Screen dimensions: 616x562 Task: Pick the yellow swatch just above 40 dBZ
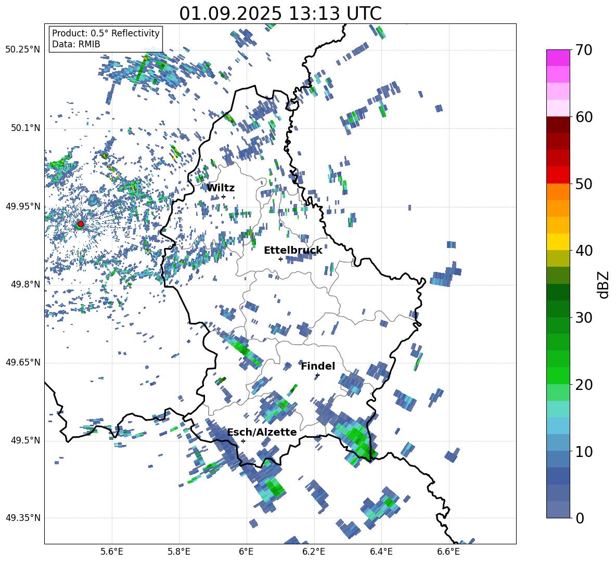click(x=558, y=242)
